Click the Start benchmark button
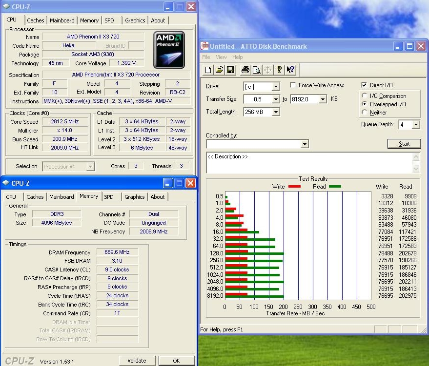The width and height of the screenshot is (429, 366). (404, 144)
